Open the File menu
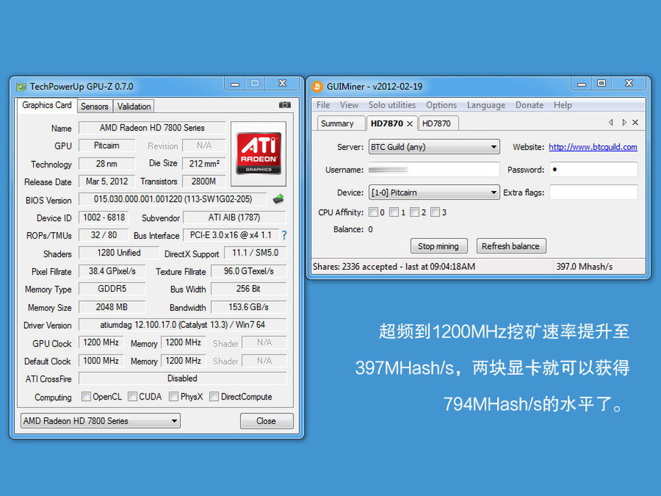Image resolution: width=661 pixels, height=496 pixels. [x=323, y=105]
